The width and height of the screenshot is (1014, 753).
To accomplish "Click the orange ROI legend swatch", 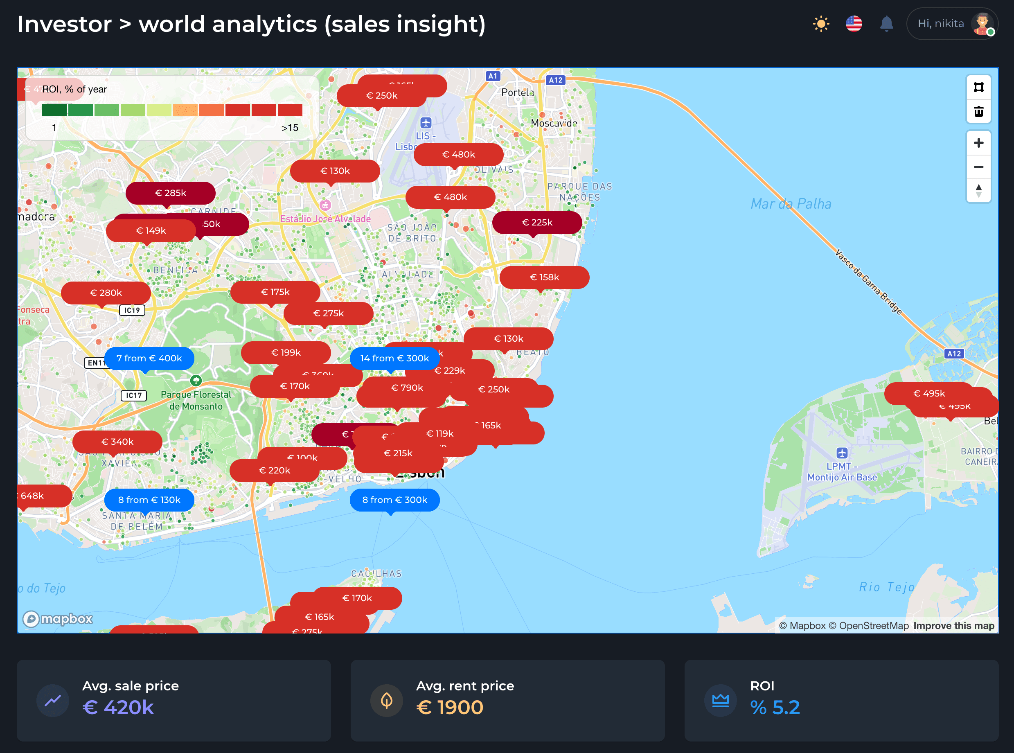I will pos(185,110).
